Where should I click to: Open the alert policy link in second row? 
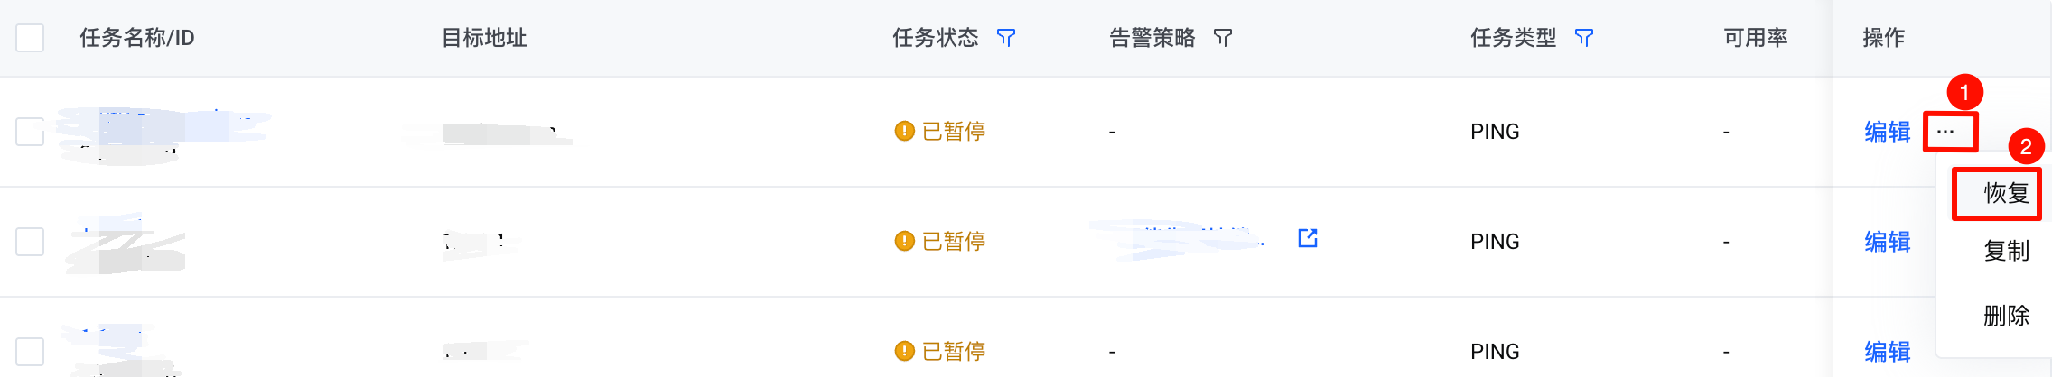tap(1183, 240)
